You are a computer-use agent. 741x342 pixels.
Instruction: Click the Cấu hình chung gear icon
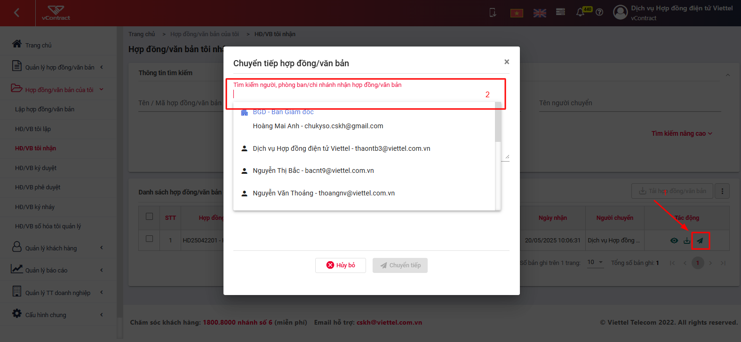pyautogui.click(x=17, y=313)
